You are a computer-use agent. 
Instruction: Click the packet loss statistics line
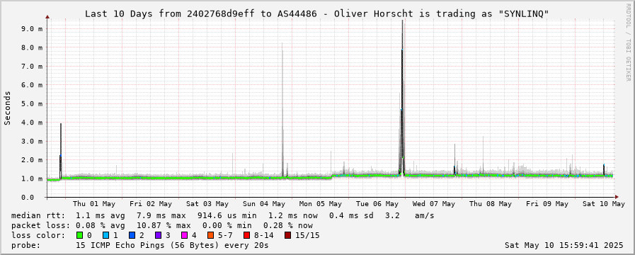coord(162,225)
